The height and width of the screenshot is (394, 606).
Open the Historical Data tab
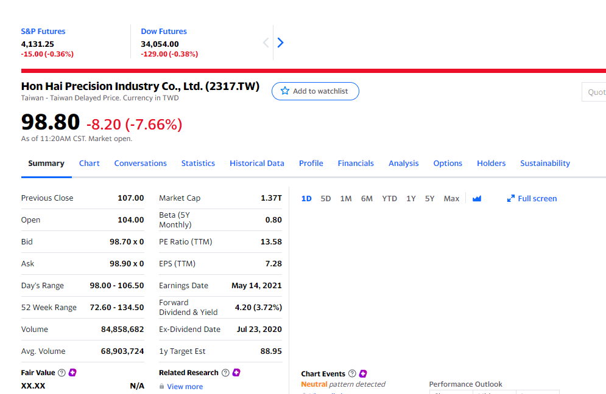pos(256,164)
